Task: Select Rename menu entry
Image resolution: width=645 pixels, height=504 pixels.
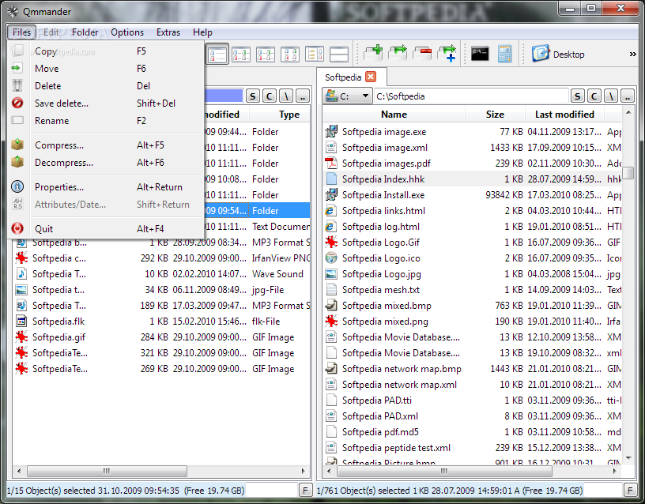Action: [105, 120]
